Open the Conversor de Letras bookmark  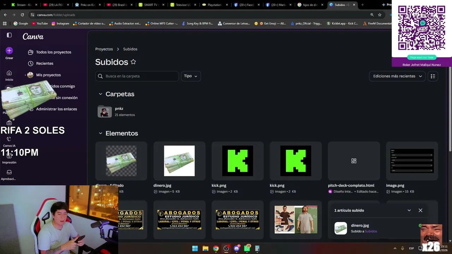234,24
